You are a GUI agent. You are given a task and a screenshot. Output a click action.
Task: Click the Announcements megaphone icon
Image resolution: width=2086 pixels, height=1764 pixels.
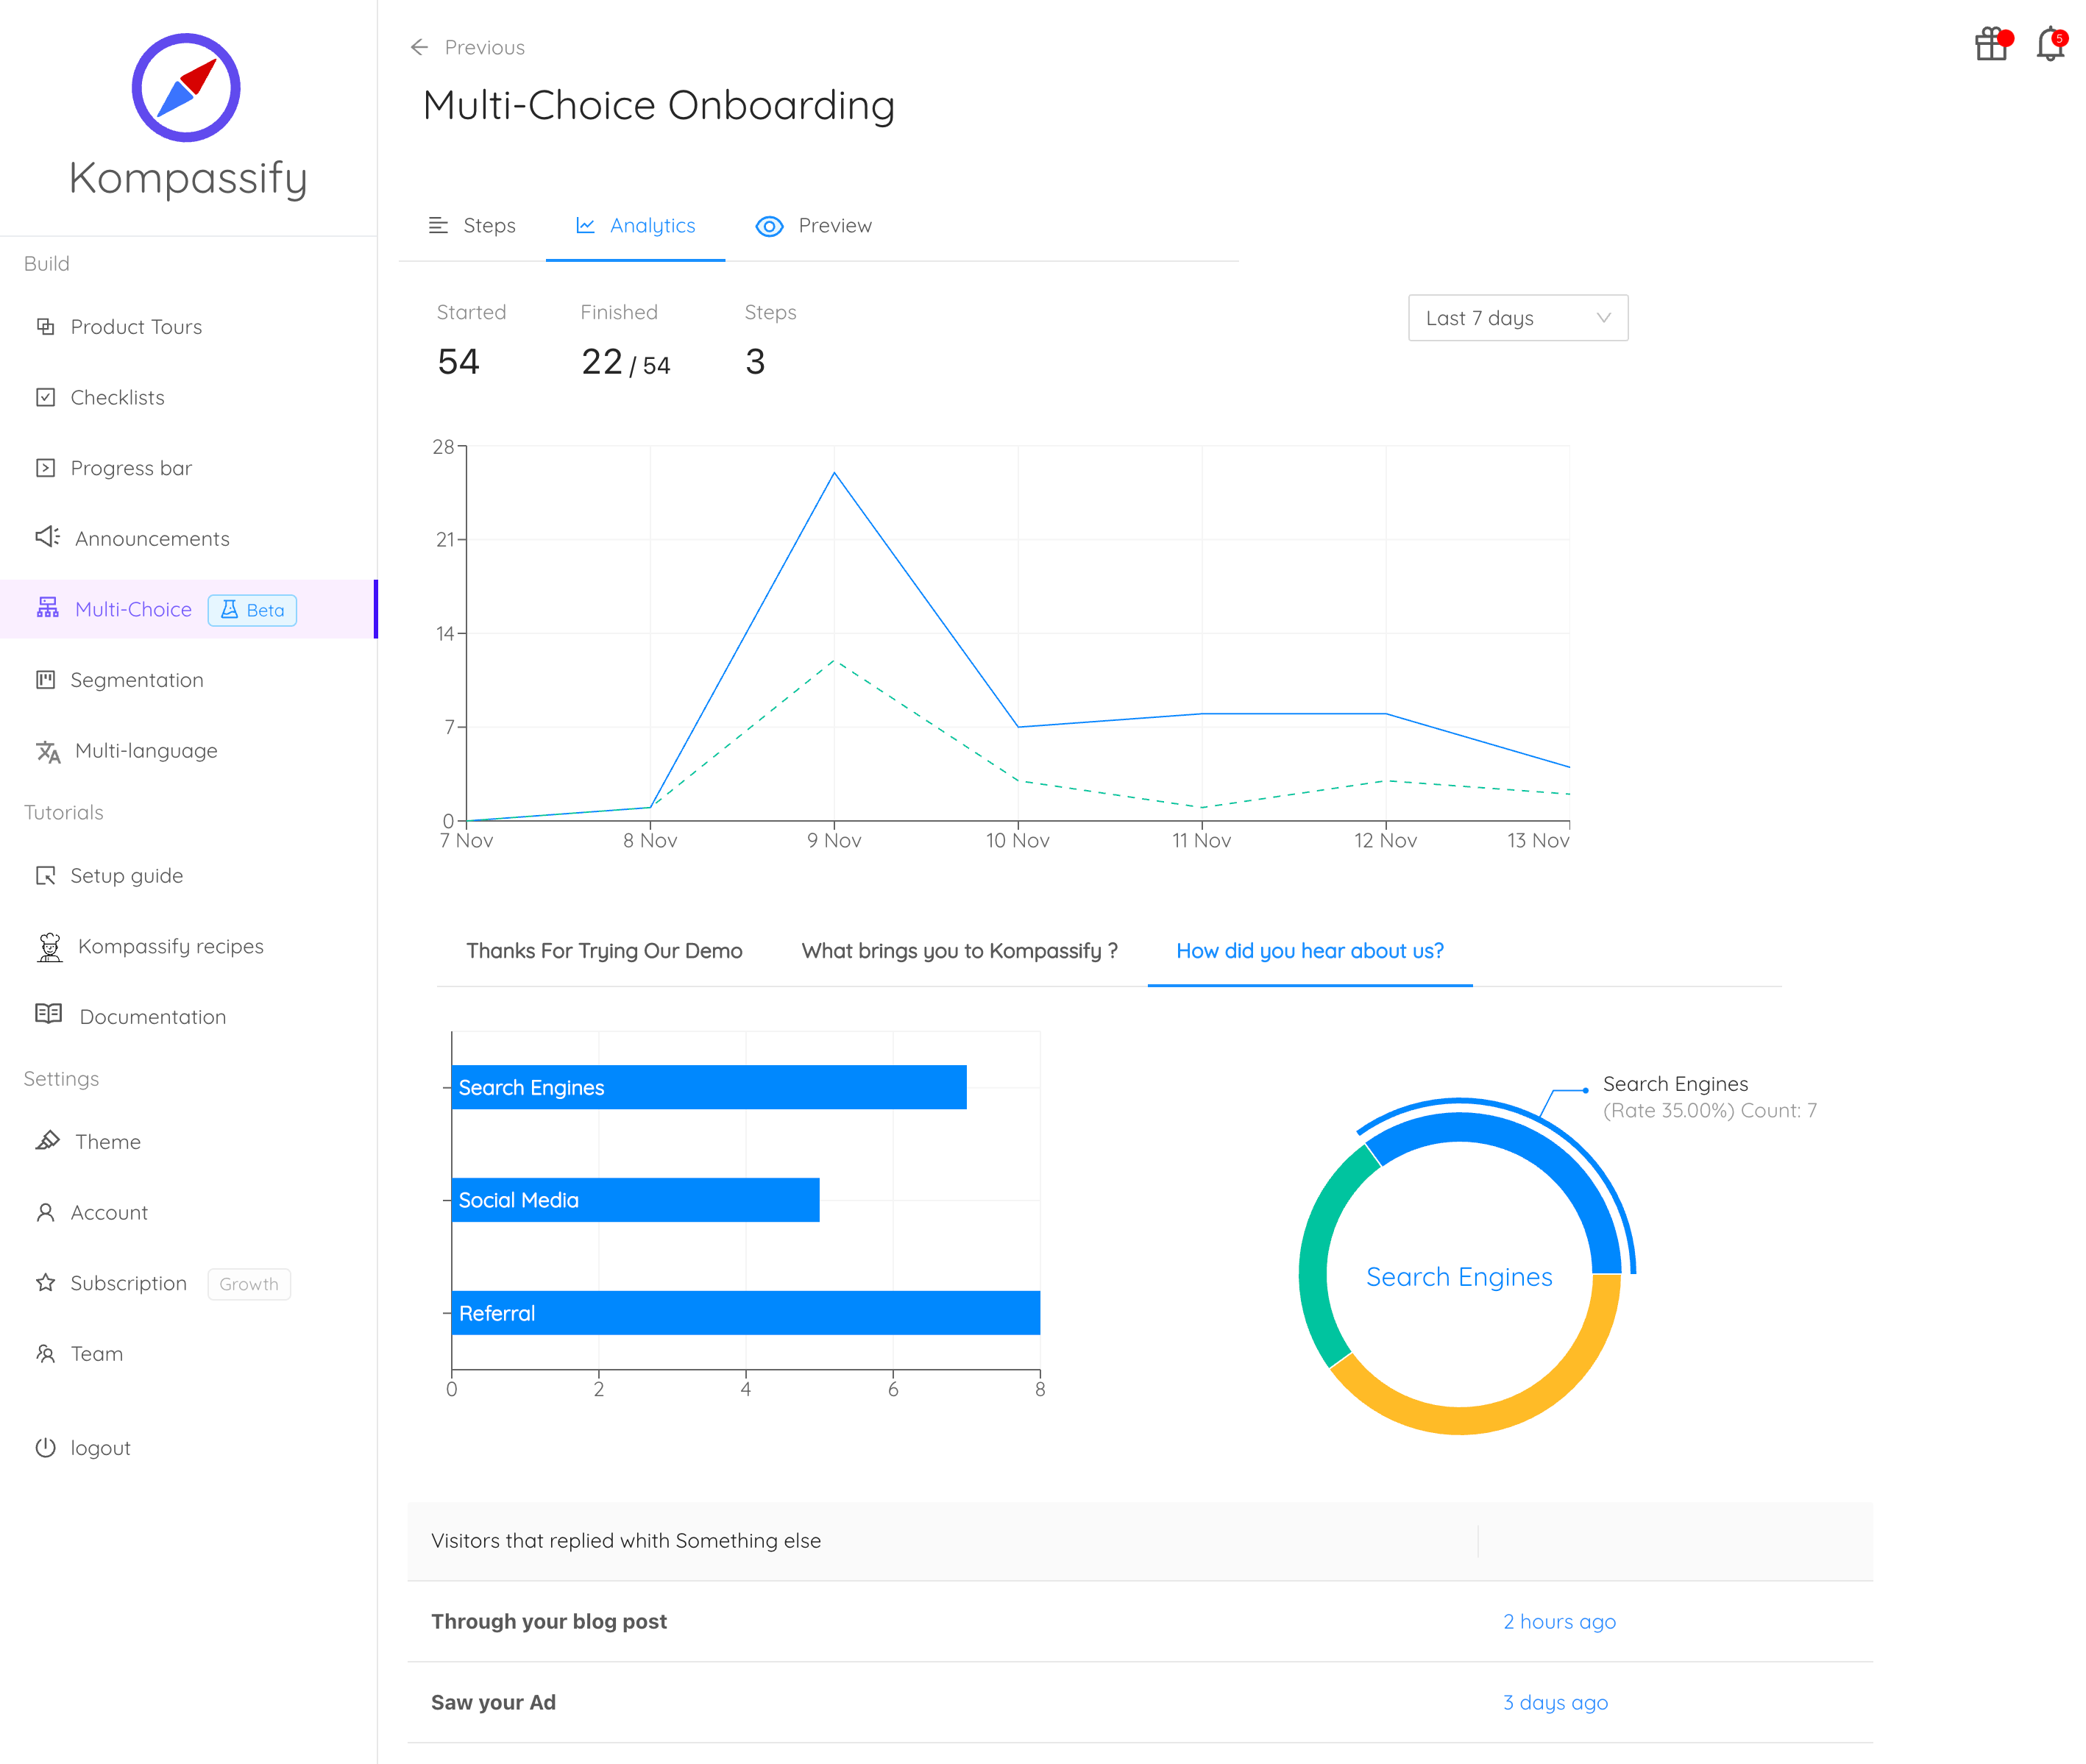[x=48, y=537]
